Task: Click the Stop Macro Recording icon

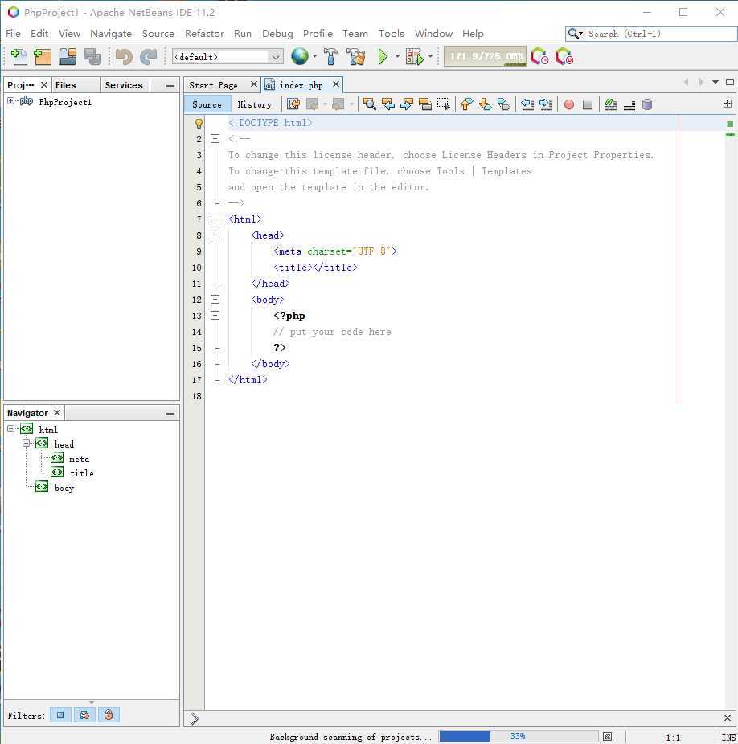Action: pos(588,104)
